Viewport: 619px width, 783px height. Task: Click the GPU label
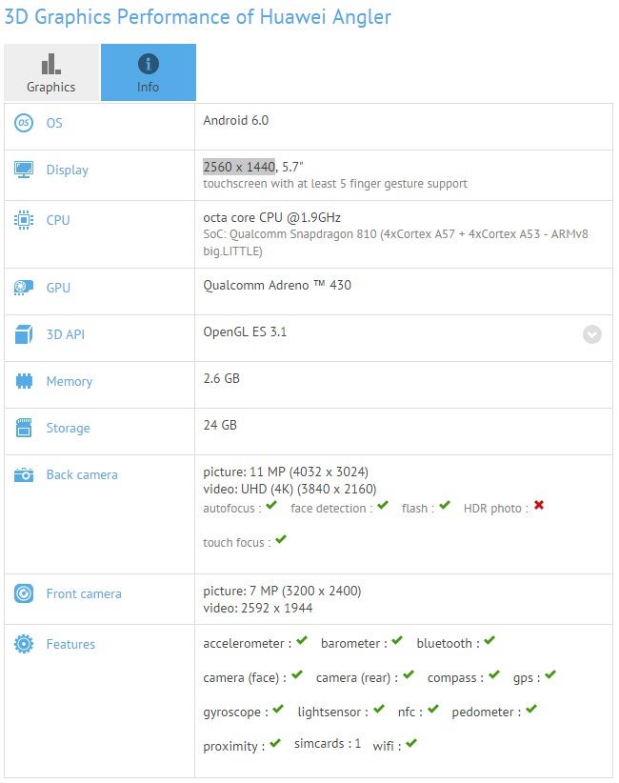58,288
